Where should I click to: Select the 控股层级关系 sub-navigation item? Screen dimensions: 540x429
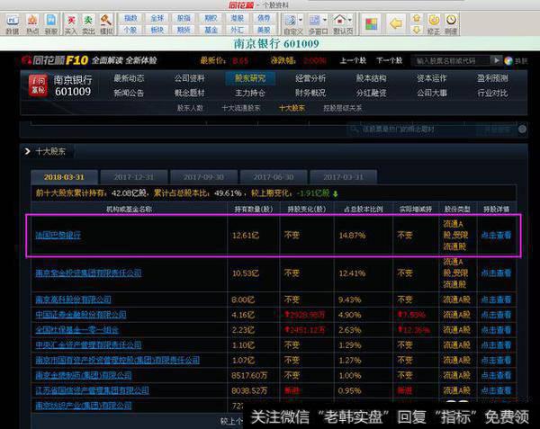coord(343,108)
